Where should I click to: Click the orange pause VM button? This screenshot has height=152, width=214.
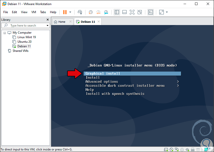tap(65, 12)
